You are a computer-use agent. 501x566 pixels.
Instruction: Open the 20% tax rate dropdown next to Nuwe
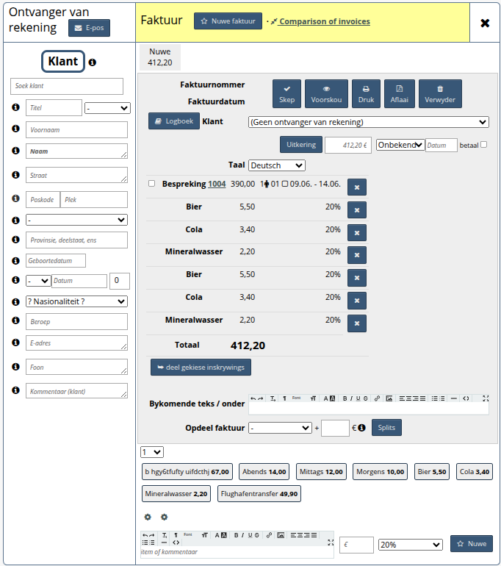411,545
